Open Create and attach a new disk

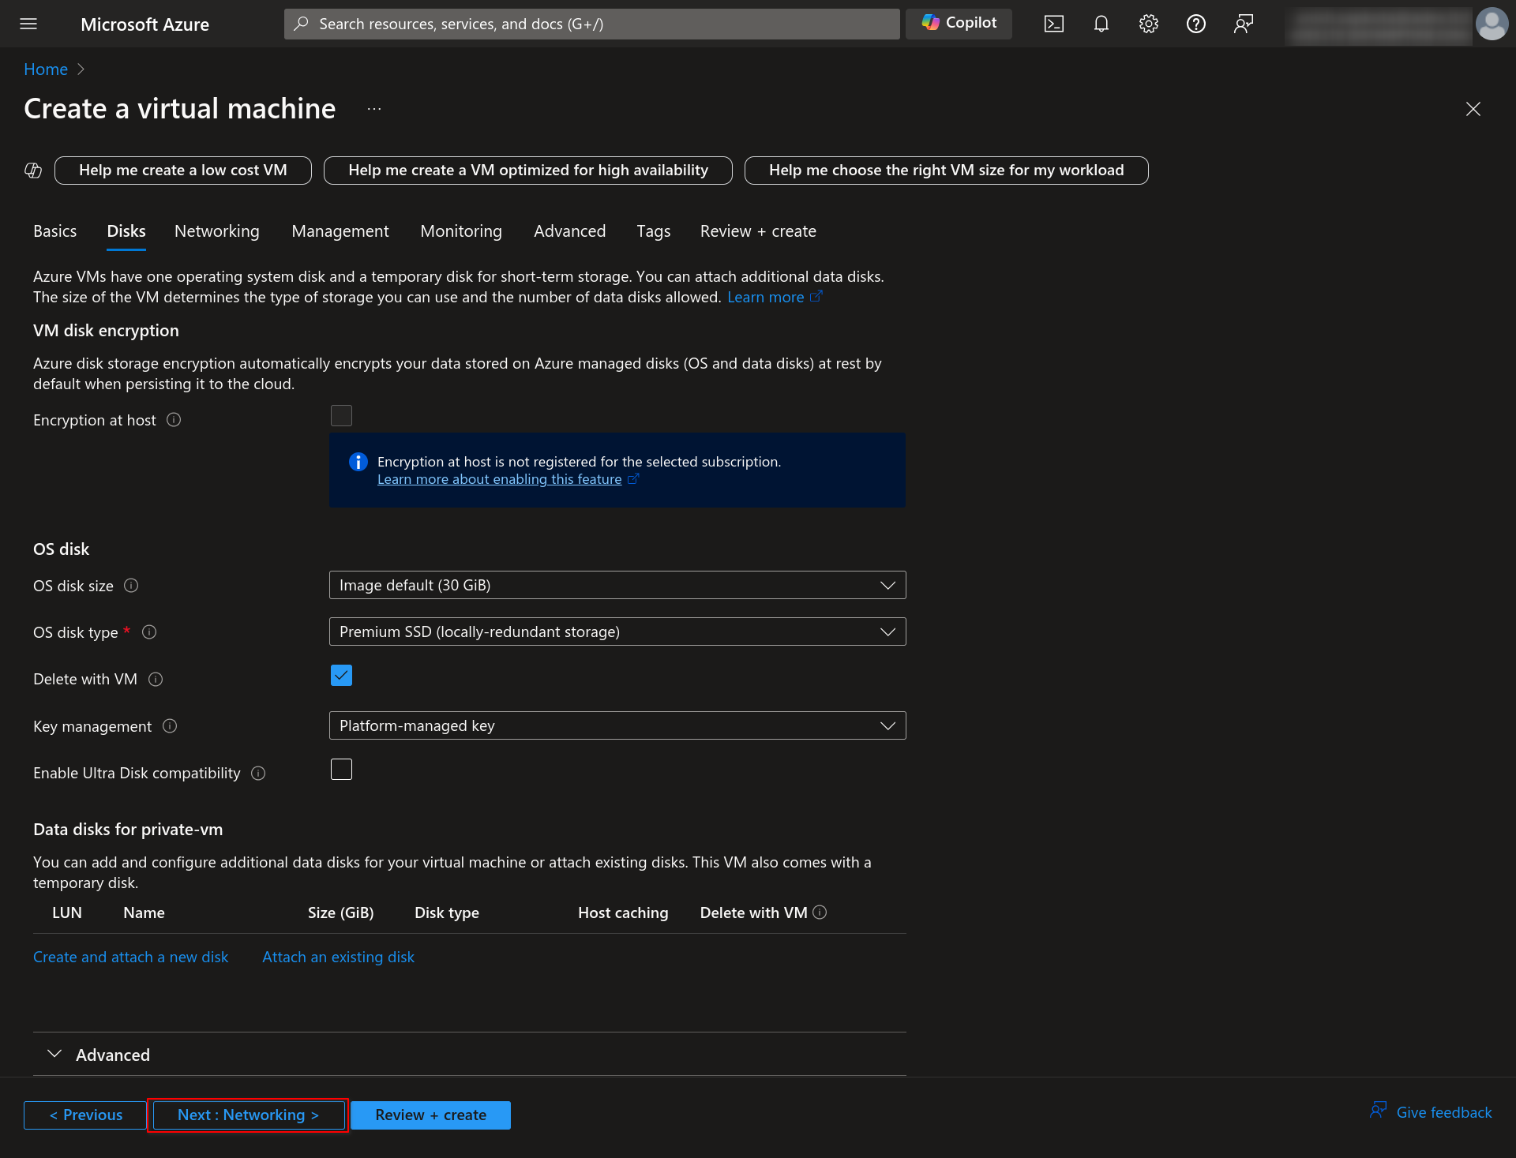point(130,956)
